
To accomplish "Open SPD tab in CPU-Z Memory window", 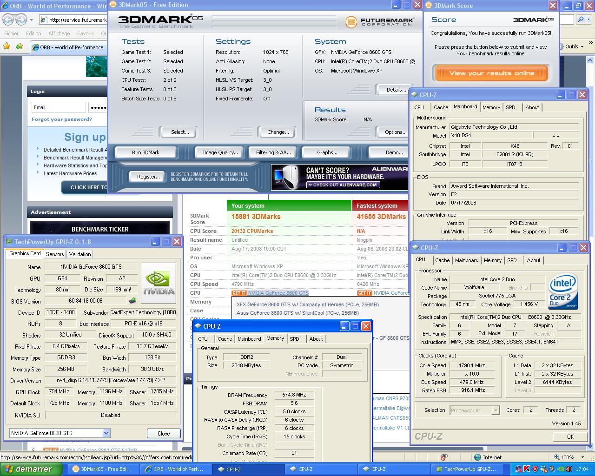I will (295, 339).
